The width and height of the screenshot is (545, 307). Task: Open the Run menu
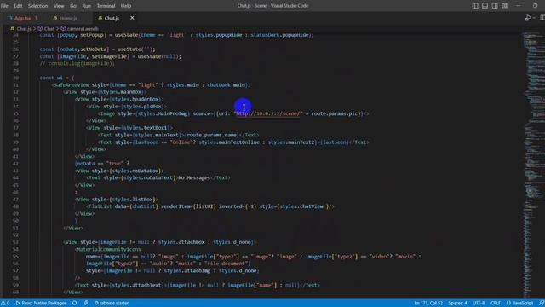pyautogui.click(x=87, y=6)
